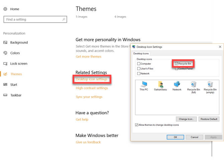Click the Get more themes link

click(x=88, y=57)
